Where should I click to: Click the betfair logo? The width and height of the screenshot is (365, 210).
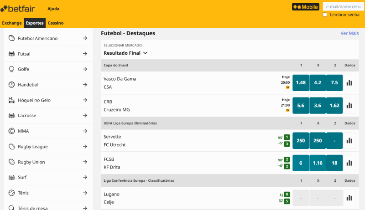(18, 9)
